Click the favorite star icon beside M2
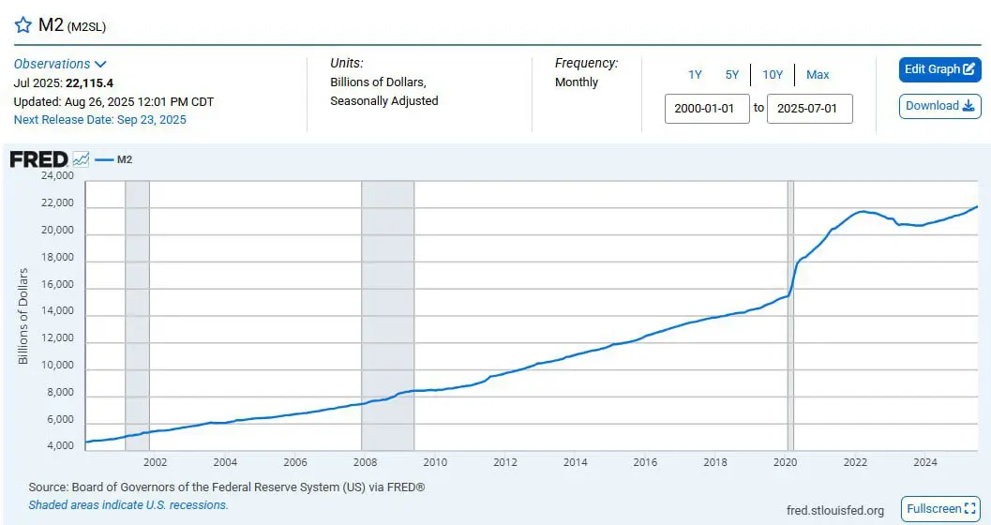The height and width of the screenshot is (525, 991). tap(23, 25)
